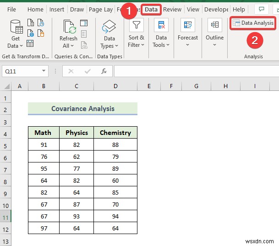This screenshot has height=246, width=279.
Task: Open Existing Connections icon
Action: [41, 33]
